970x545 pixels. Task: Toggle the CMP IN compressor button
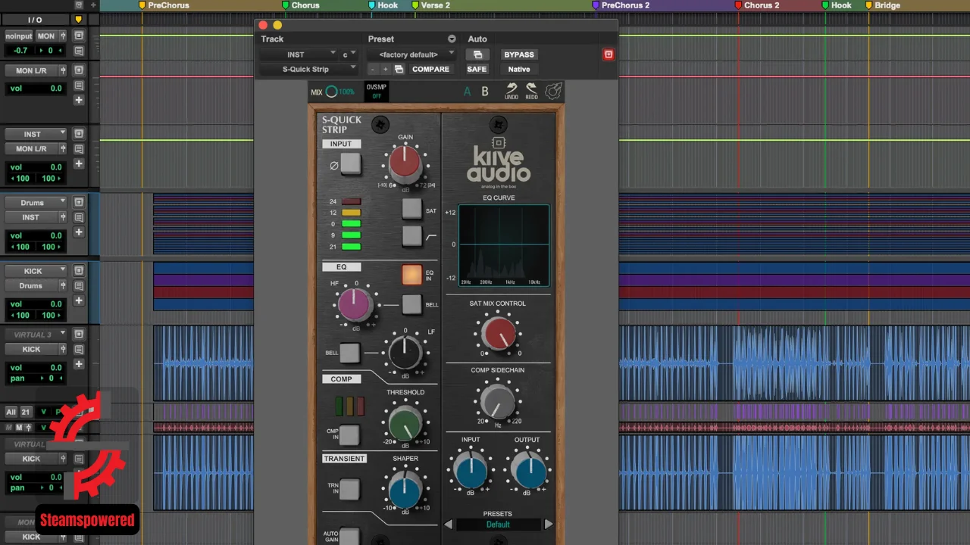click(349, 434)
